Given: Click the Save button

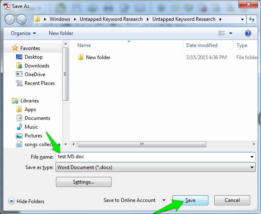Looking at the screenshot, I should coord(190,200).
